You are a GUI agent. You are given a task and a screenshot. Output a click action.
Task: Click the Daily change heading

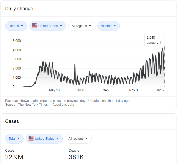click(x=19, y=9)
